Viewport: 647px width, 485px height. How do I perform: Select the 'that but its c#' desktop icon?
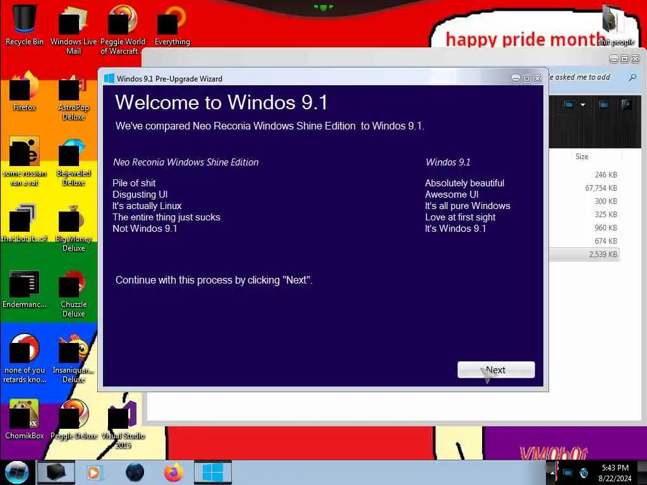pyautogui.click(x=25, y=223)
